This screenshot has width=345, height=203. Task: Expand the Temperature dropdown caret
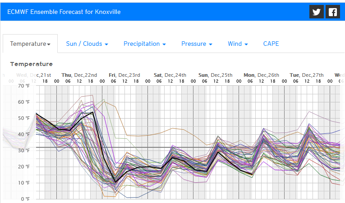[x=49, y=44]
